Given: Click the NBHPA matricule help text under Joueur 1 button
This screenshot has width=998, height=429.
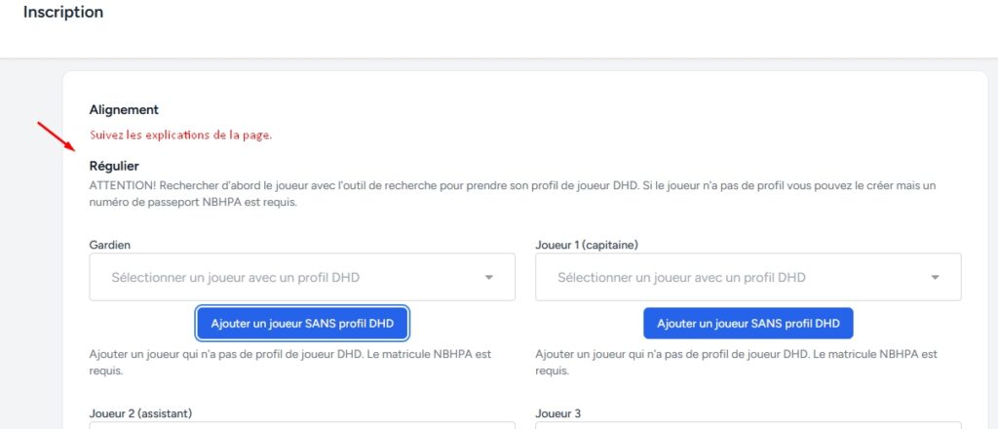Looking at the screenshot, I should click(737, 362).
